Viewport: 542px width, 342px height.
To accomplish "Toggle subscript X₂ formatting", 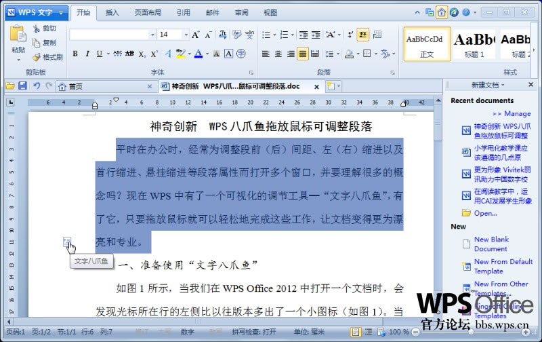I will coord(142,54).
